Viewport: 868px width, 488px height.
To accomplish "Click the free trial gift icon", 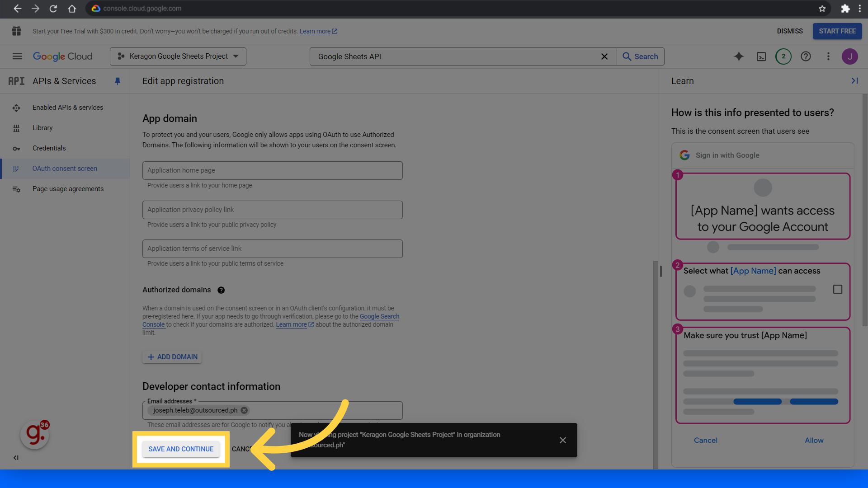I will tap(17, 31).
